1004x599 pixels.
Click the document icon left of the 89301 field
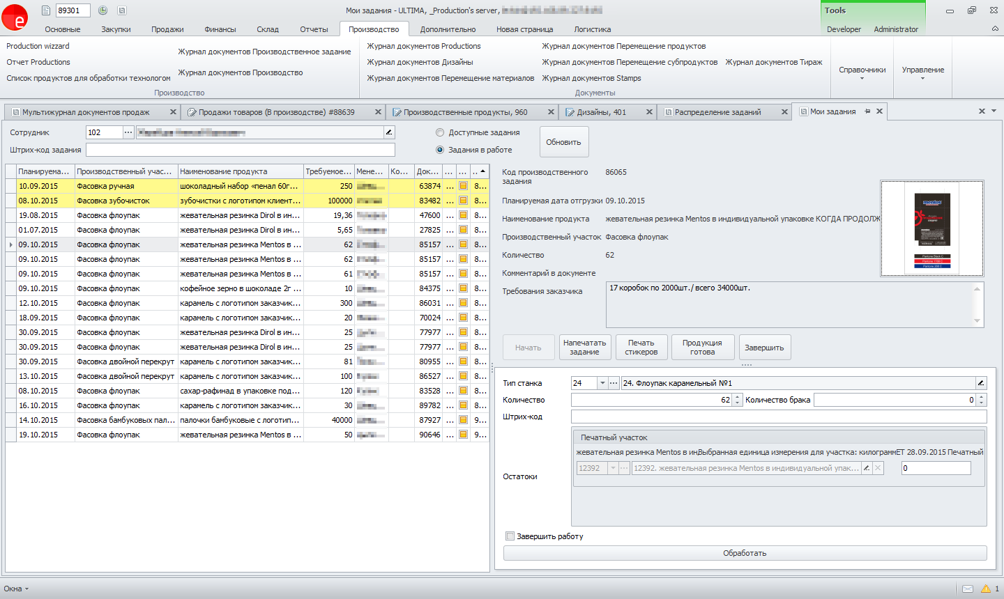point(46,10)
